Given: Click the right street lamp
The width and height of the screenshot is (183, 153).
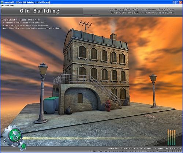Looking at the screenshot, I should (154, 91).
